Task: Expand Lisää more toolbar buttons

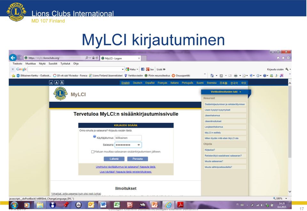Action: (161, 69)
